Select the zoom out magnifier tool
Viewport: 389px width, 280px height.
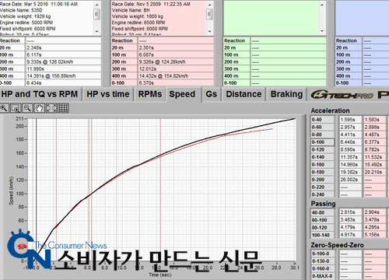[27, 108]
